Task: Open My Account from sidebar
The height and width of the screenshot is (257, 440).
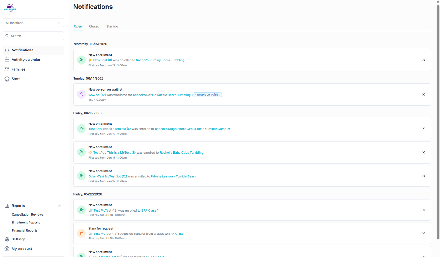Action: pos(33,249)
